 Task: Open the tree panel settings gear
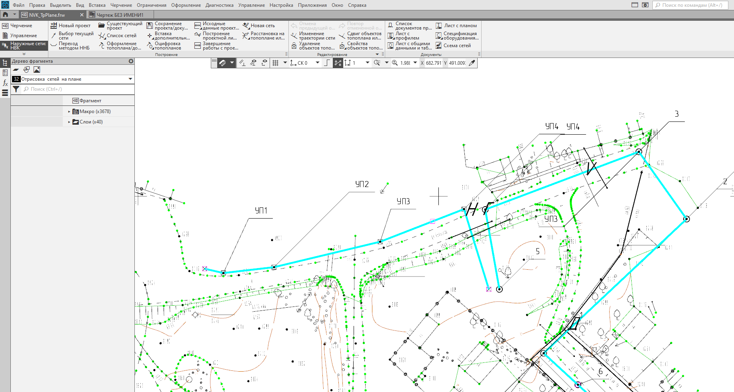tap(131, 61)
